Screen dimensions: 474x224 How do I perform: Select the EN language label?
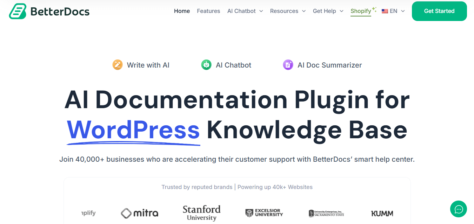point(394,11)
